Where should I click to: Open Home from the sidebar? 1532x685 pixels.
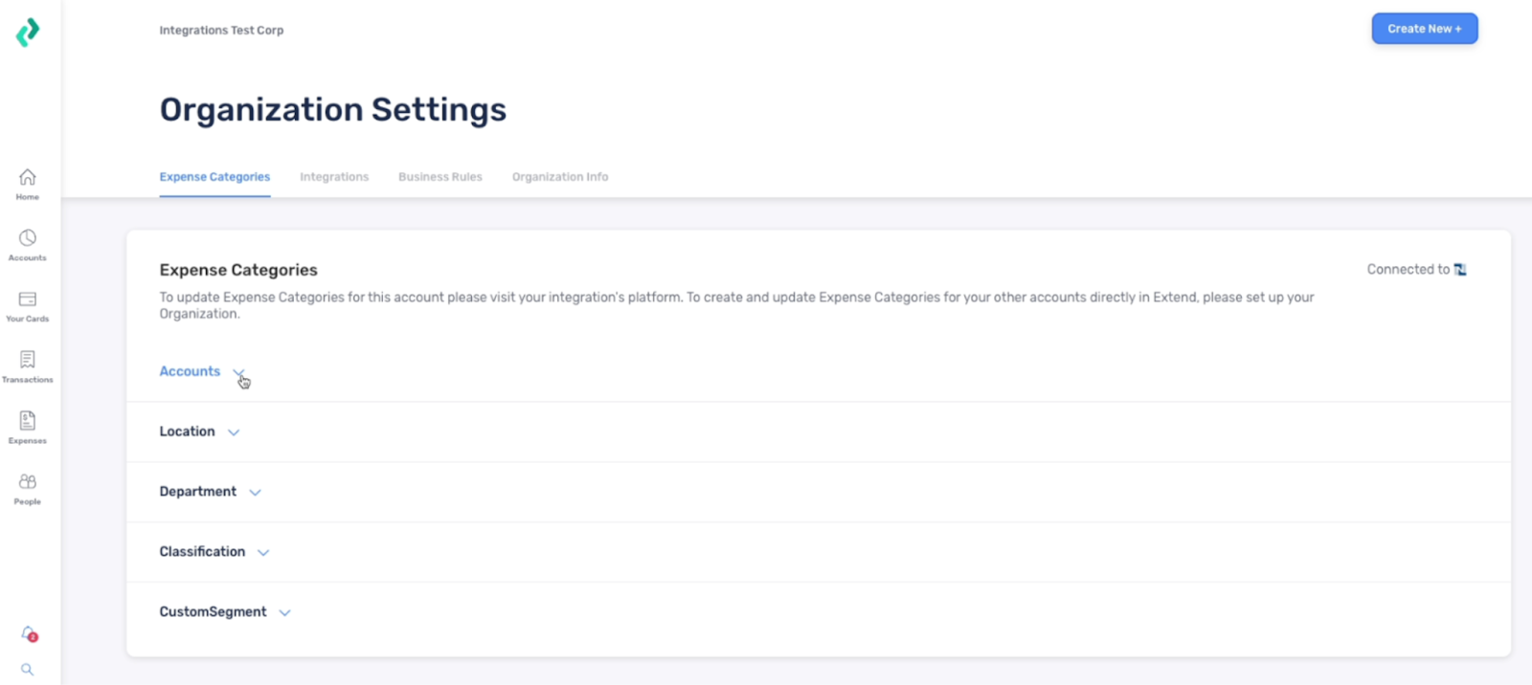28,184
